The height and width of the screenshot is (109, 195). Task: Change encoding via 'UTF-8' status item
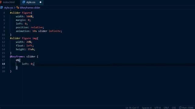click(x=158, y=108)
